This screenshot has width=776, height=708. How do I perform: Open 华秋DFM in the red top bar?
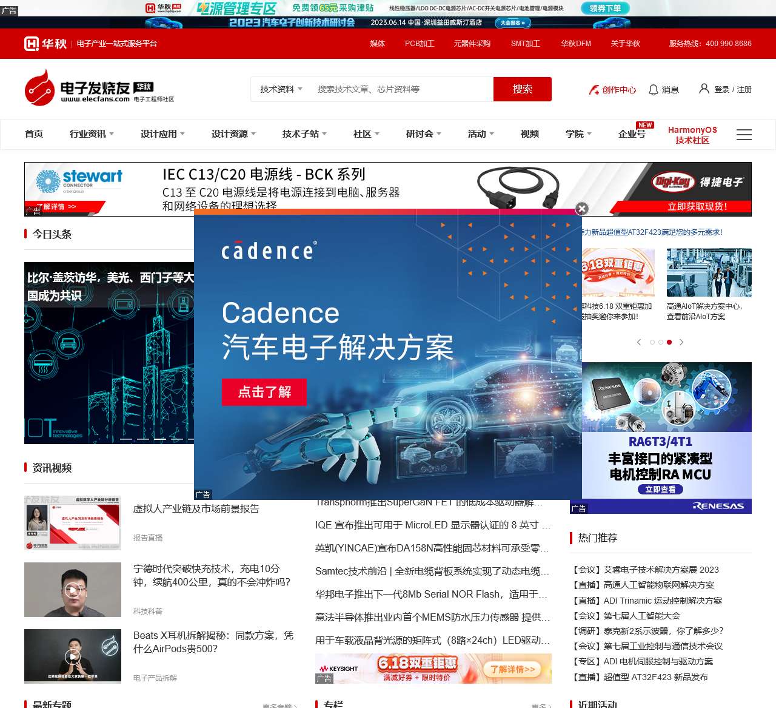click(576, 44)
